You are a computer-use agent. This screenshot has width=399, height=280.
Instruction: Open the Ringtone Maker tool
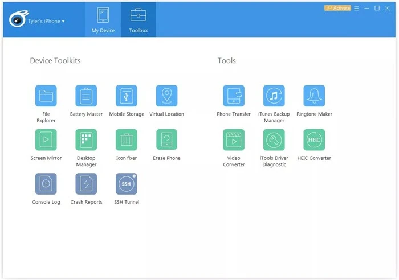[314, 96]
